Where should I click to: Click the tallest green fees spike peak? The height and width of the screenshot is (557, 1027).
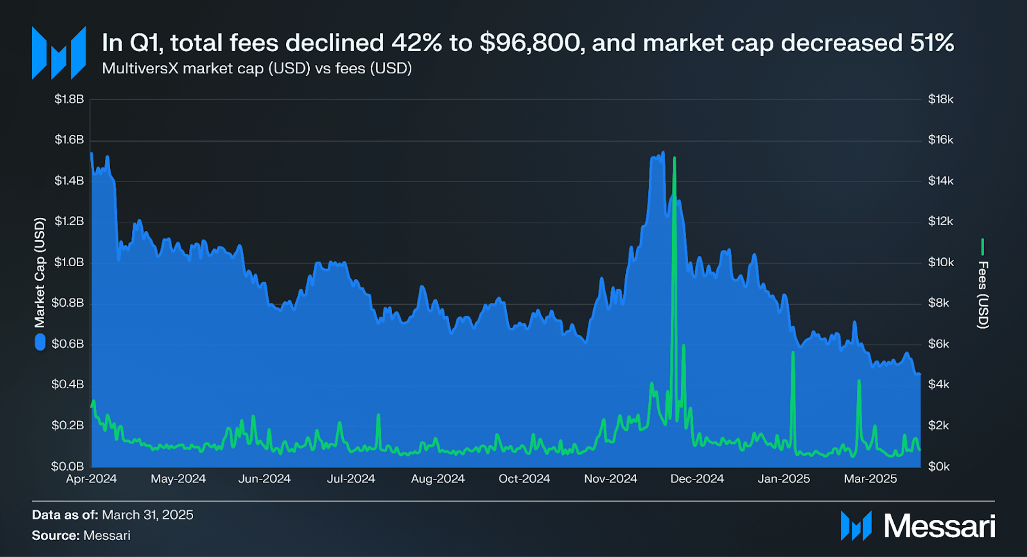[x=675, y=158]
